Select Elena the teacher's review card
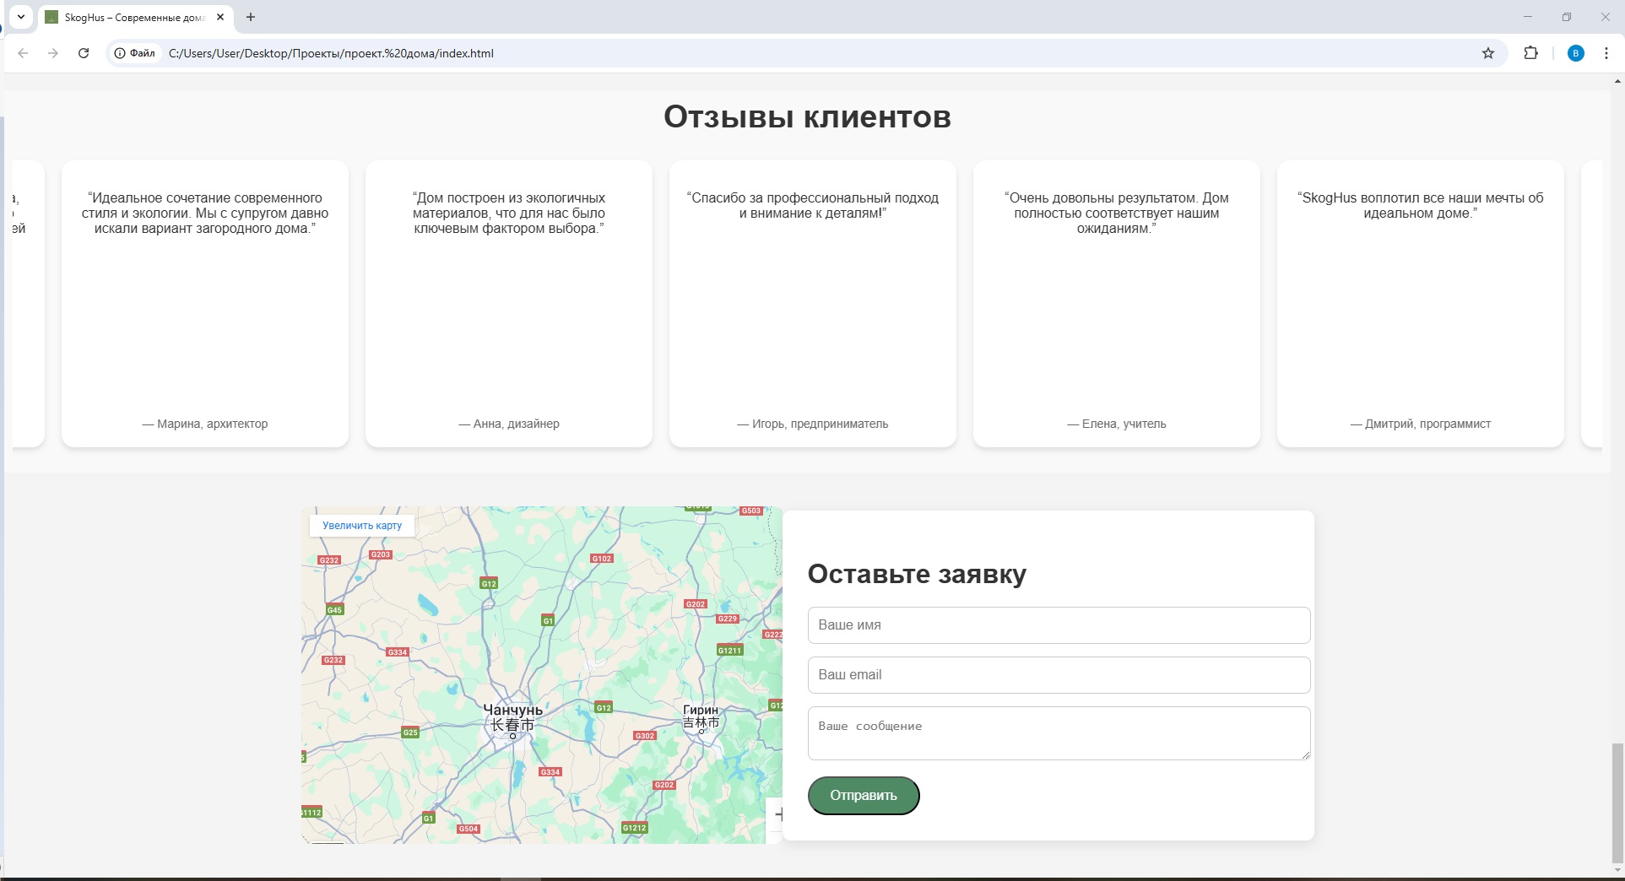The image size is (1625, 881). click(x=1117, y=304)
